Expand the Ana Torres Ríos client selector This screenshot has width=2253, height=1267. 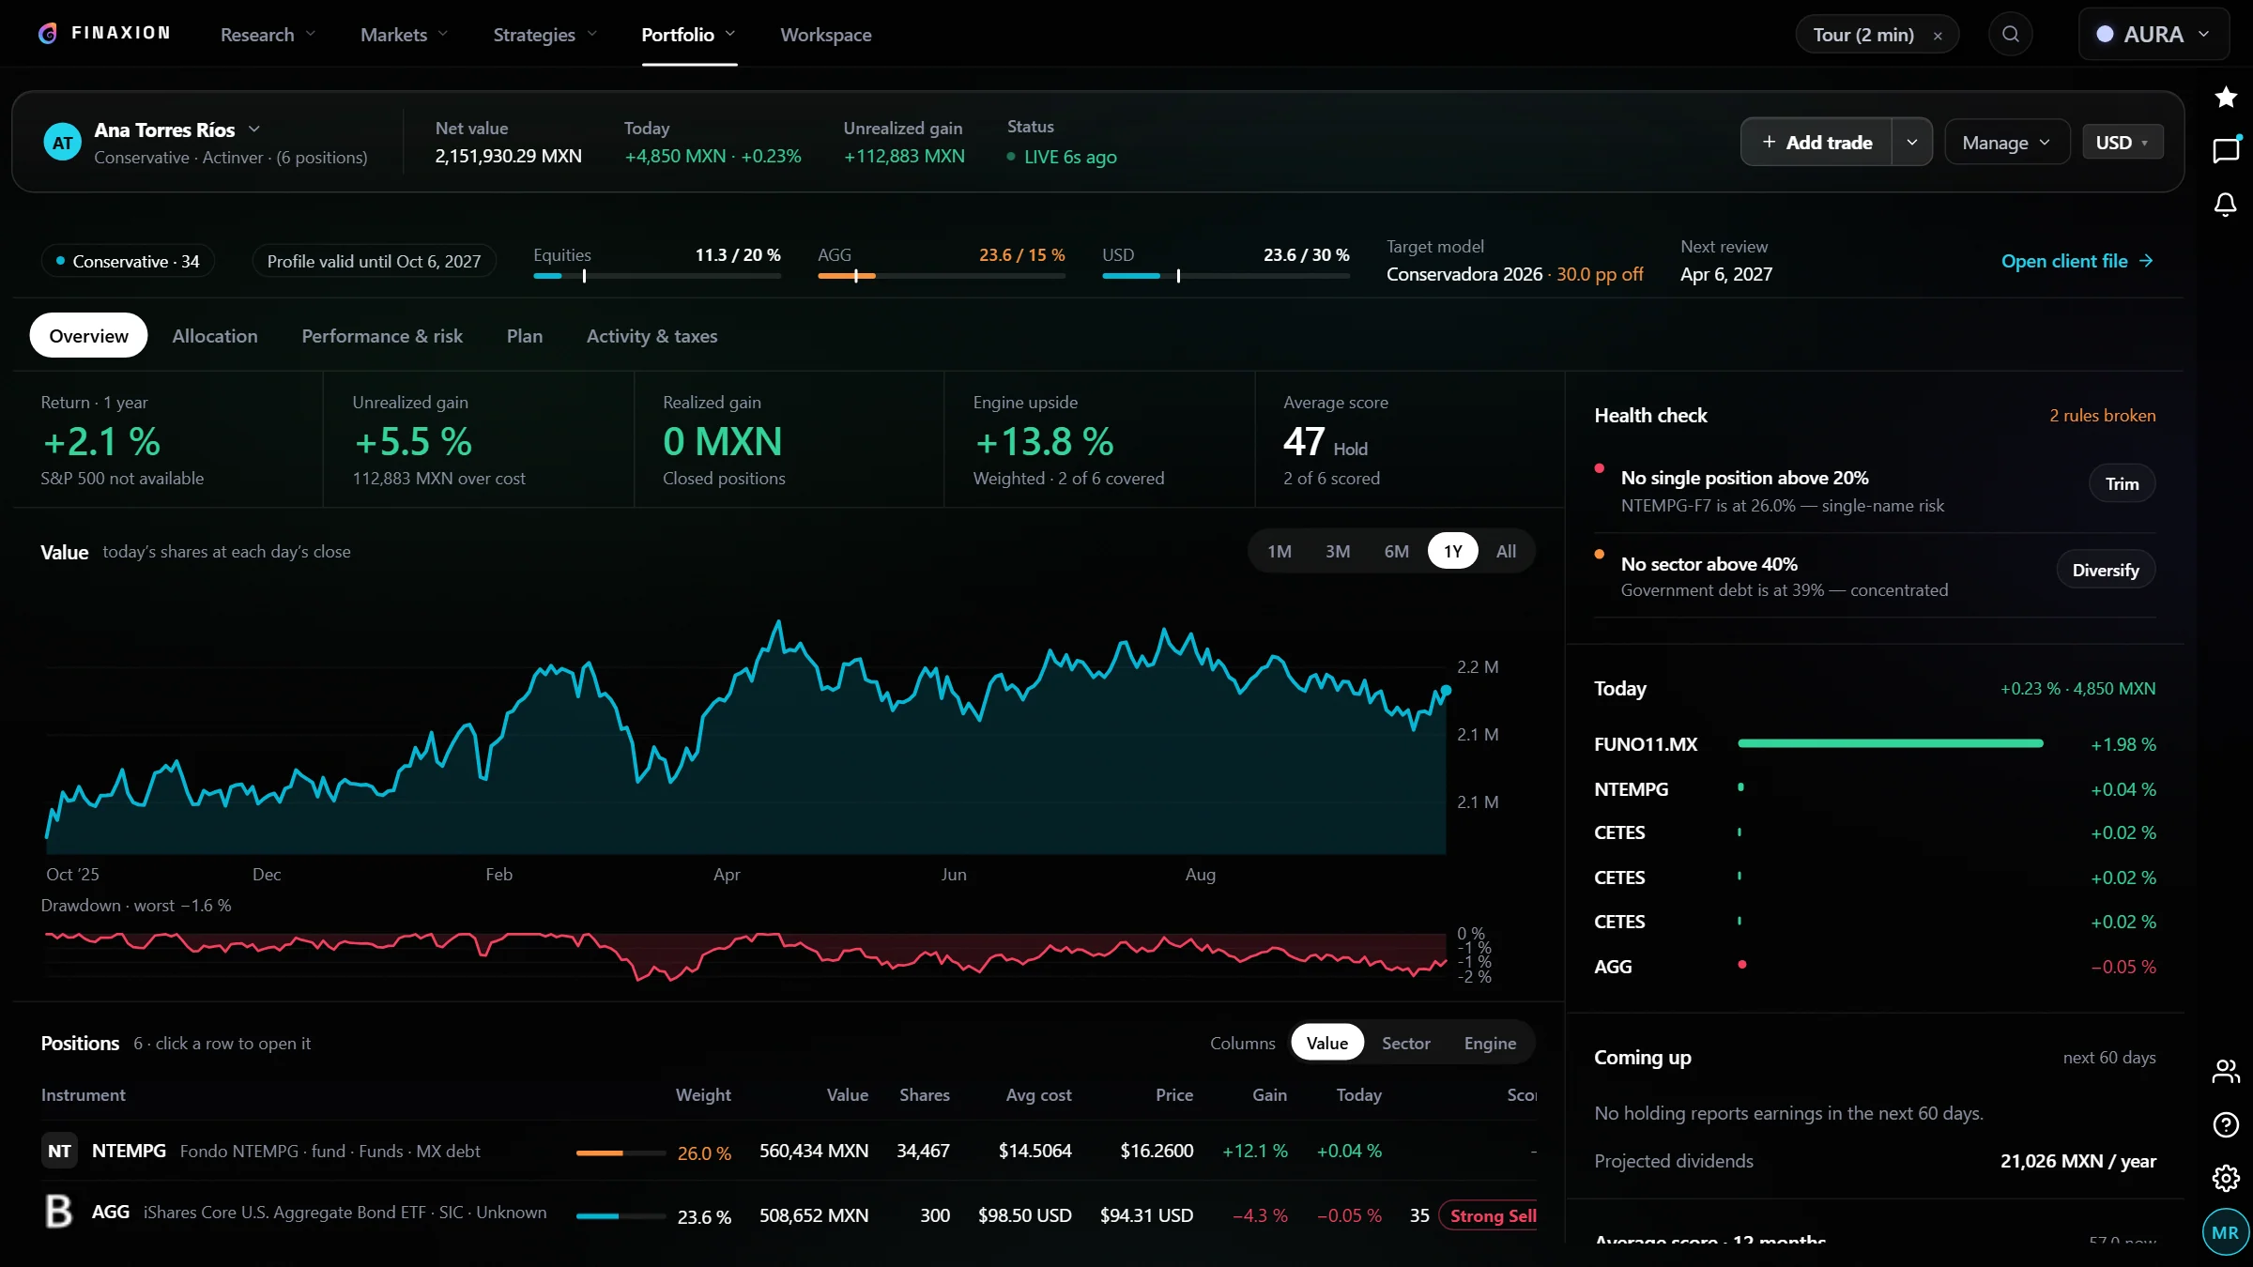click(177, 130)
